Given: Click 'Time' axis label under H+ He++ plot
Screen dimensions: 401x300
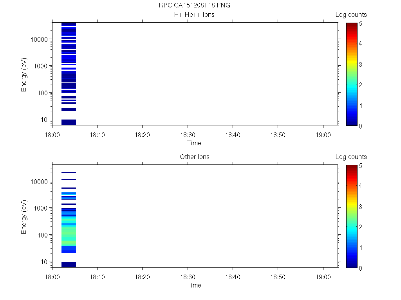Looking at the screenshot, I should [194, 143].
